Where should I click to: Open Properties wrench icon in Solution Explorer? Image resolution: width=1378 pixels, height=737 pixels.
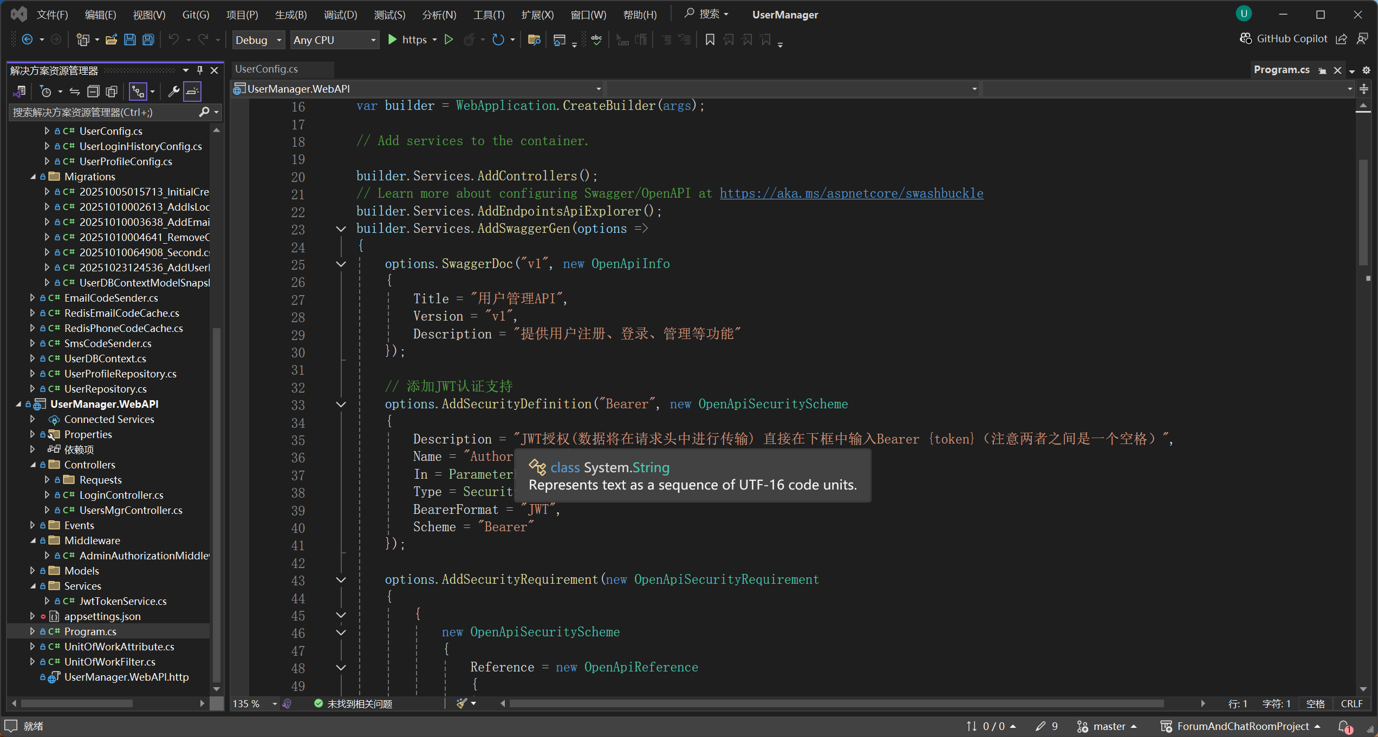(173, 92)
